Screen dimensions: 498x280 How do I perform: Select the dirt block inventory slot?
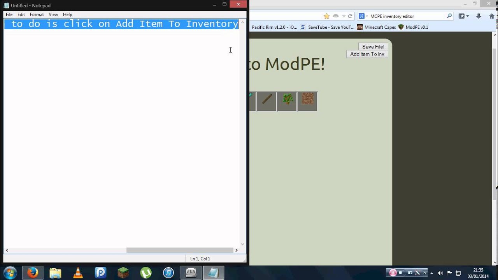(x=307, y=101)
